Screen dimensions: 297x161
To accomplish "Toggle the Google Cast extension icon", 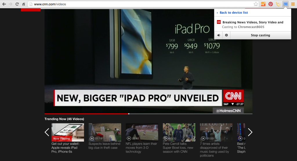I will 285,4.
